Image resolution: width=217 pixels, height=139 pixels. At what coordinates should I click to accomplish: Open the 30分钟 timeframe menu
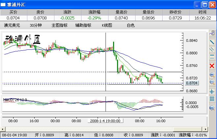(x=36, y=25)
